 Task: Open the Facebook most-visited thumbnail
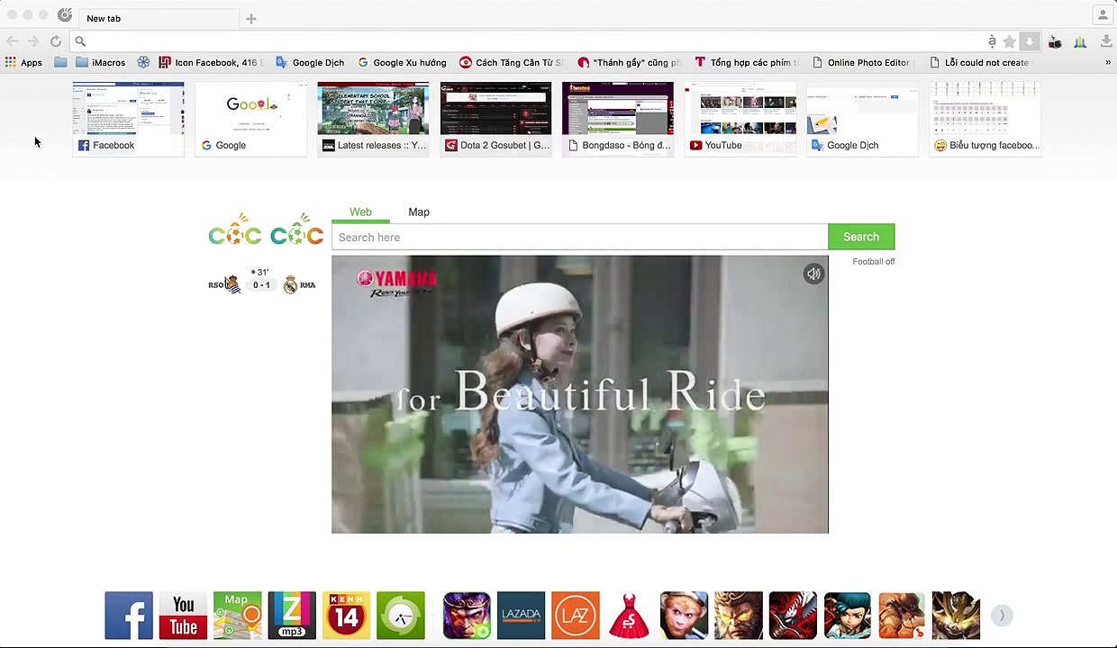coord(128,119)
